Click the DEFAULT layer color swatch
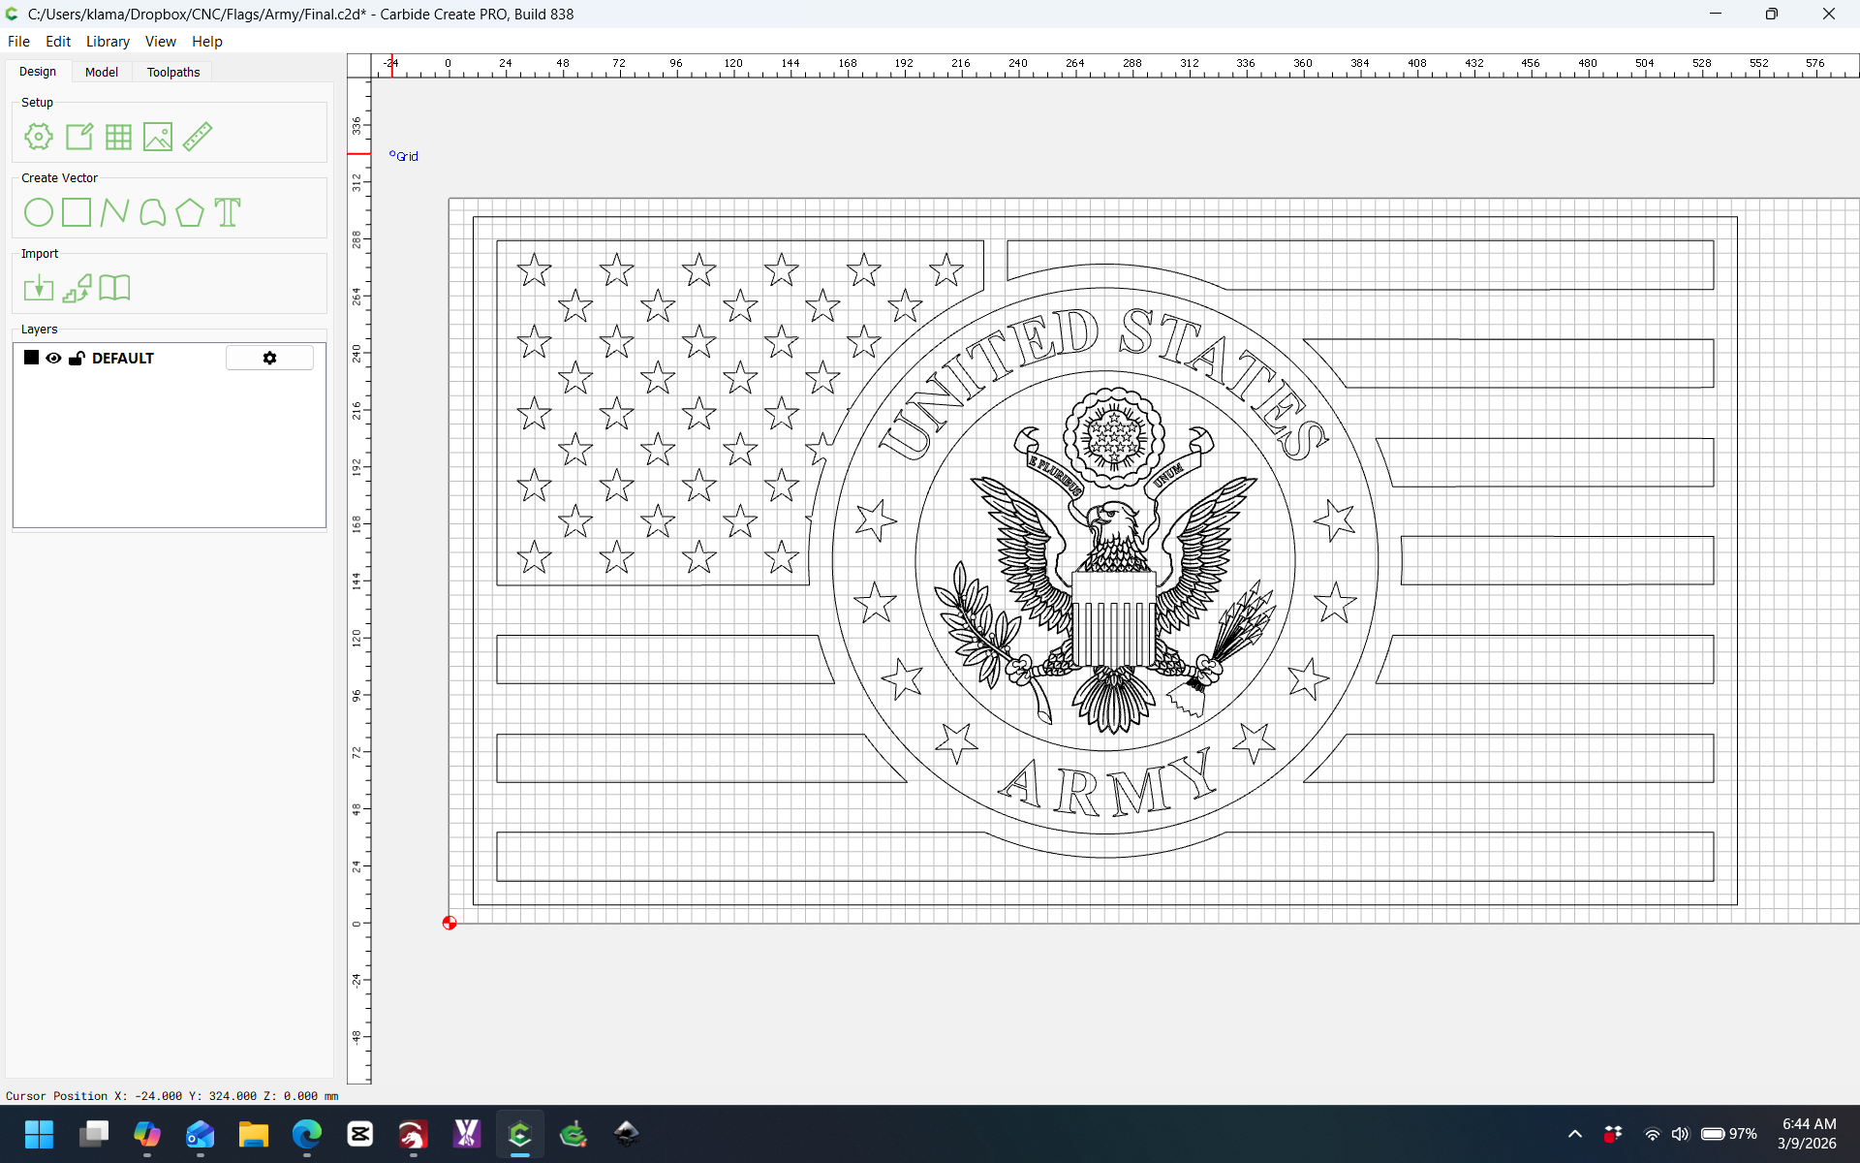This screenshot has height=1163, width=1860. point(30,358)
